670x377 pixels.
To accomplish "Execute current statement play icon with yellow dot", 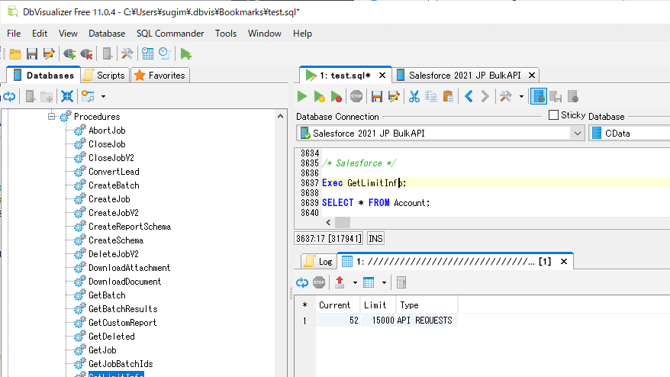I will [319, 97].
